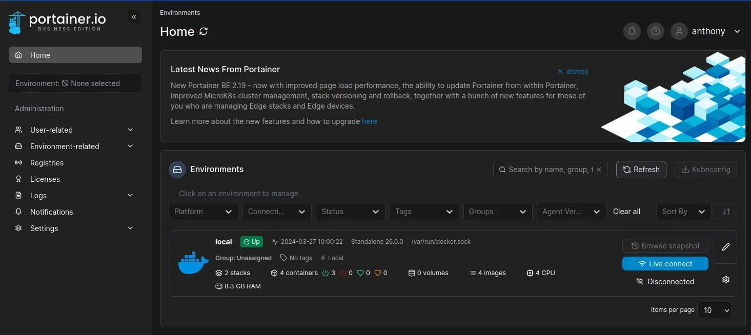751x335 pixels.
Task: Open settings gear icon for local environment
Action: [725, 280]
